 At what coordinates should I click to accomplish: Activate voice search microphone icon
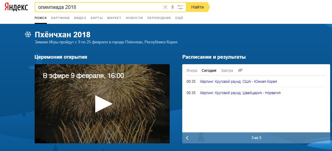click(x=172, y=7)
